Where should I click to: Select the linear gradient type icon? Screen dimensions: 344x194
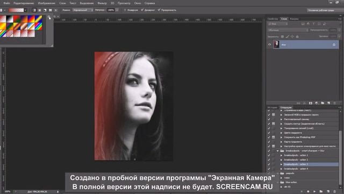(x=34, y=10)
